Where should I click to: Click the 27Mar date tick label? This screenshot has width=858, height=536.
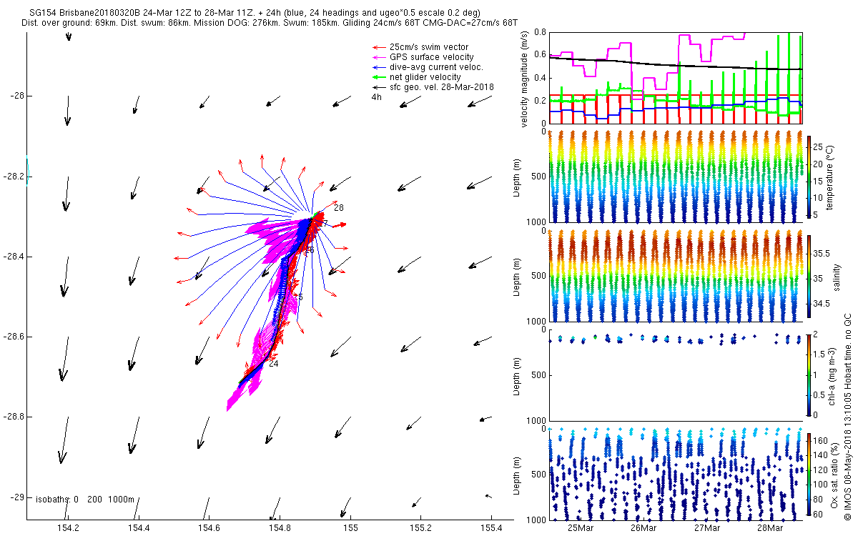point(707,527)
